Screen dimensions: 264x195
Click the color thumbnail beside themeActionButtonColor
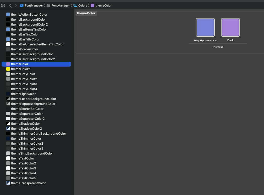8,14
